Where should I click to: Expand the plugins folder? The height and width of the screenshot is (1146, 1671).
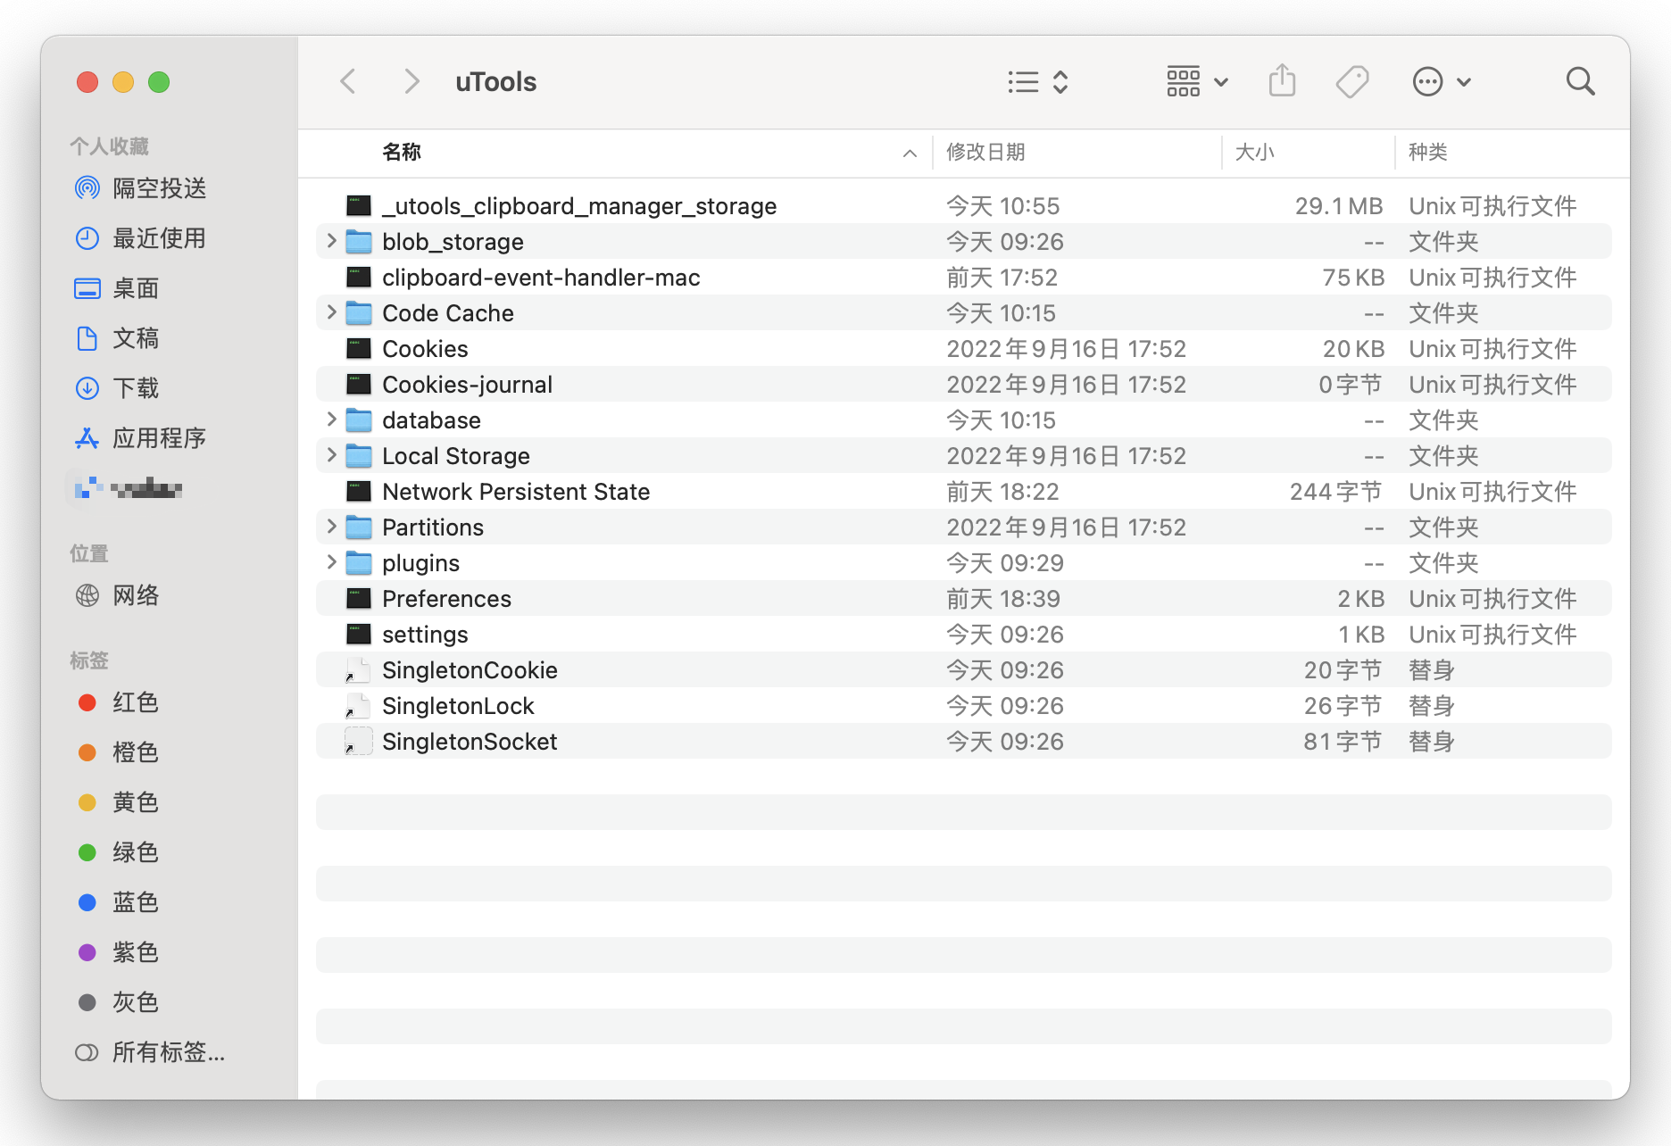click(x=331, y=562)
